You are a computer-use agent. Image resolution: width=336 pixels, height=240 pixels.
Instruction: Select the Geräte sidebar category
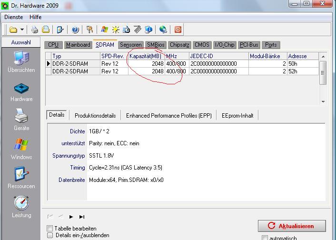pyautogui.click(x=21, y=120)
